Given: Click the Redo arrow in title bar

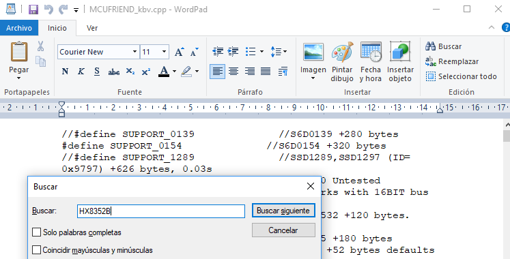Looking at the screenshot, I should [63, 10].
